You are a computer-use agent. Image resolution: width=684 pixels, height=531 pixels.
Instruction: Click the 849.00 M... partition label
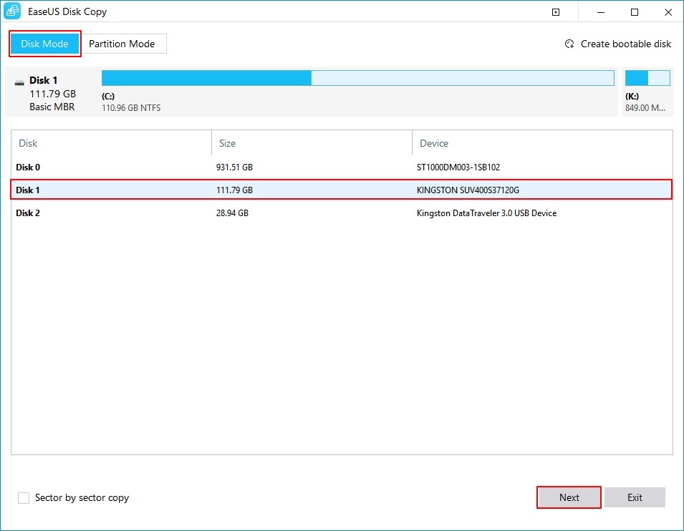tap(645, 107)
